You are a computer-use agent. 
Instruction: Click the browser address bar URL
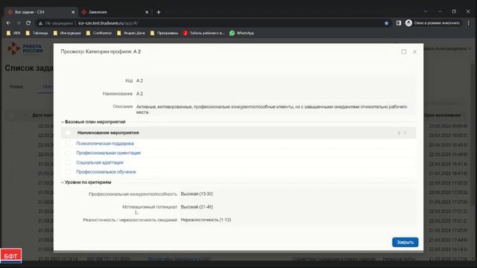click(x=108, y=23)
